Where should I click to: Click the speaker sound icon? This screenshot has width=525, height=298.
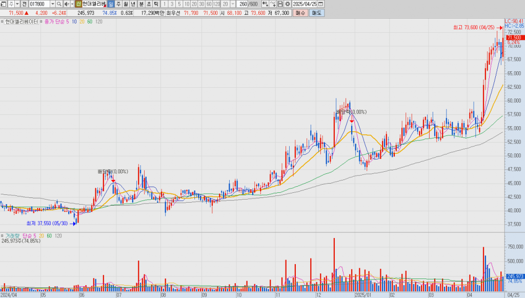click(67, 4)
